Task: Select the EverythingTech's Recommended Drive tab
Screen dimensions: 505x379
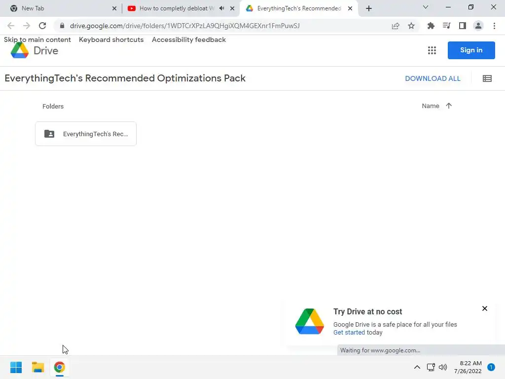Action: pos(299,8)
